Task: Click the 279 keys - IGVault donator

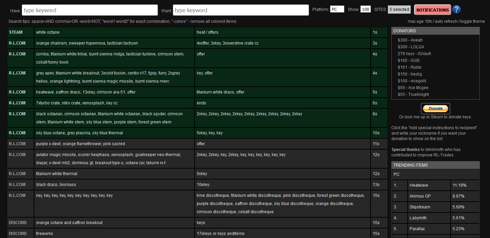Action: click(414, 54)
